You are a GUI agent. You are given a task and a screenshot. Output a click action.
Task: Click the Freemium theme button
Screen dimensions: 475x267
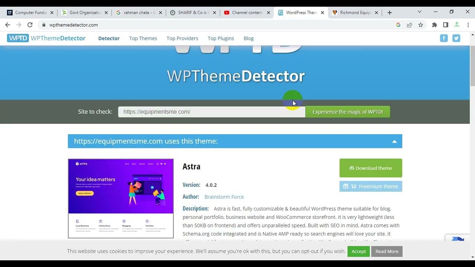371,186
